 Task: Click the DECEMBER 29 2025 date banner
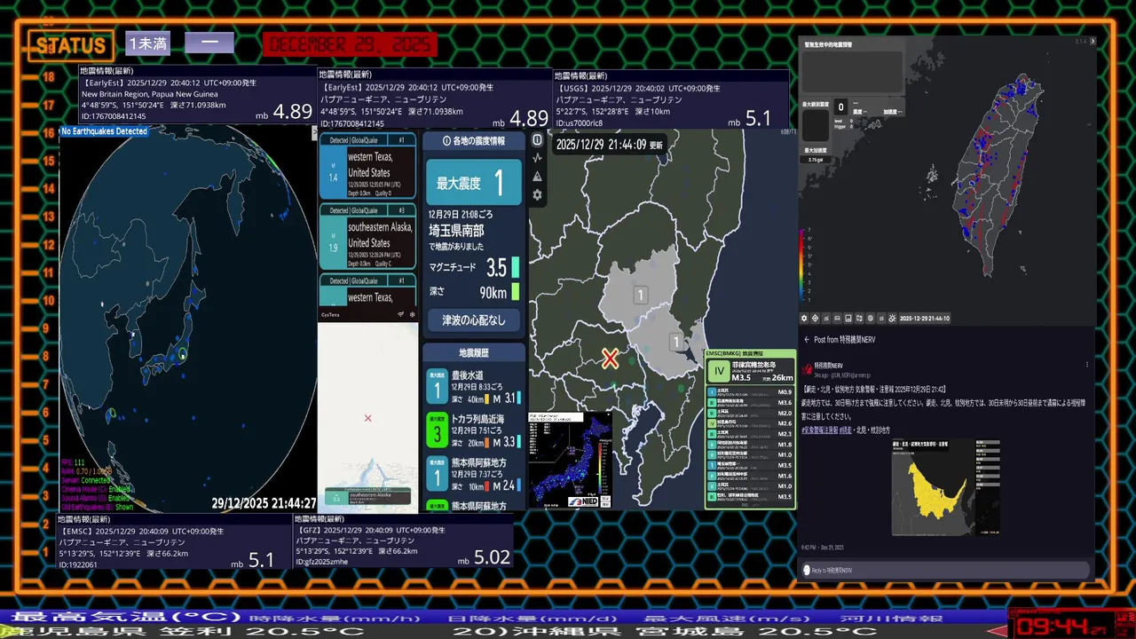tap(350, 44)
